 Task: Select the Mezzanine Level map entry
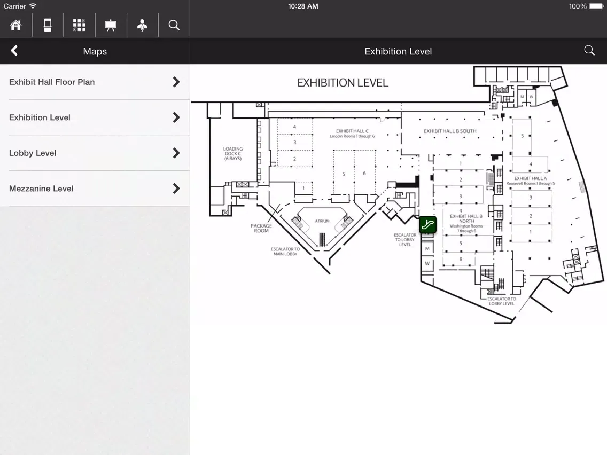(x=95, y=189)
